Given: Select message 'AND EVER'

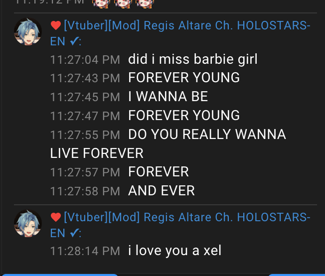Looking at the screenshot, I should [x=162, y=191].
